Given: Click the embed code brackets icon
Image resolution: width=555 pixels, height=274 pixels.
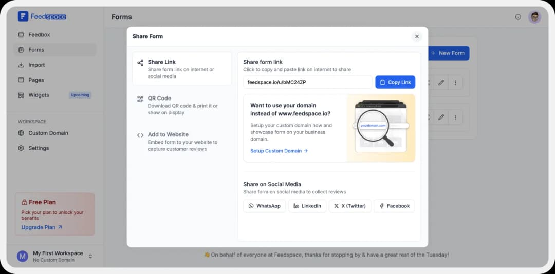Looking at the screenshot, I should pos(140,135).
